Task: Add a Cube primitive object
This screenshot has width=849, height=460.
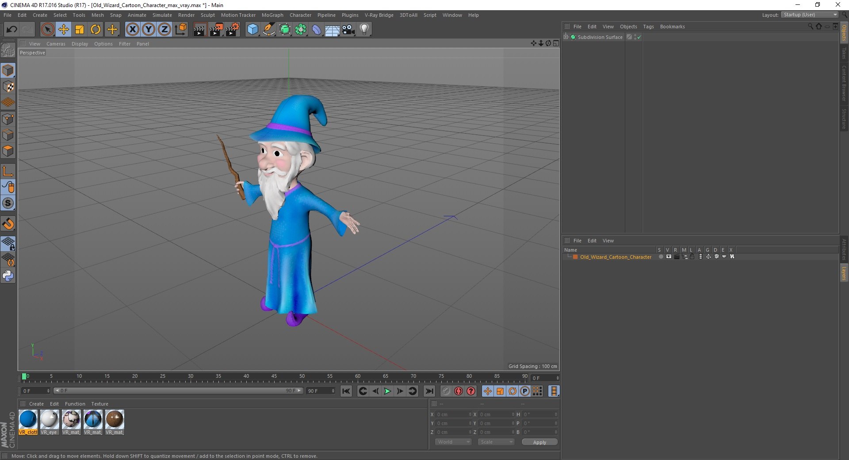Action: [x=252, y=30]
